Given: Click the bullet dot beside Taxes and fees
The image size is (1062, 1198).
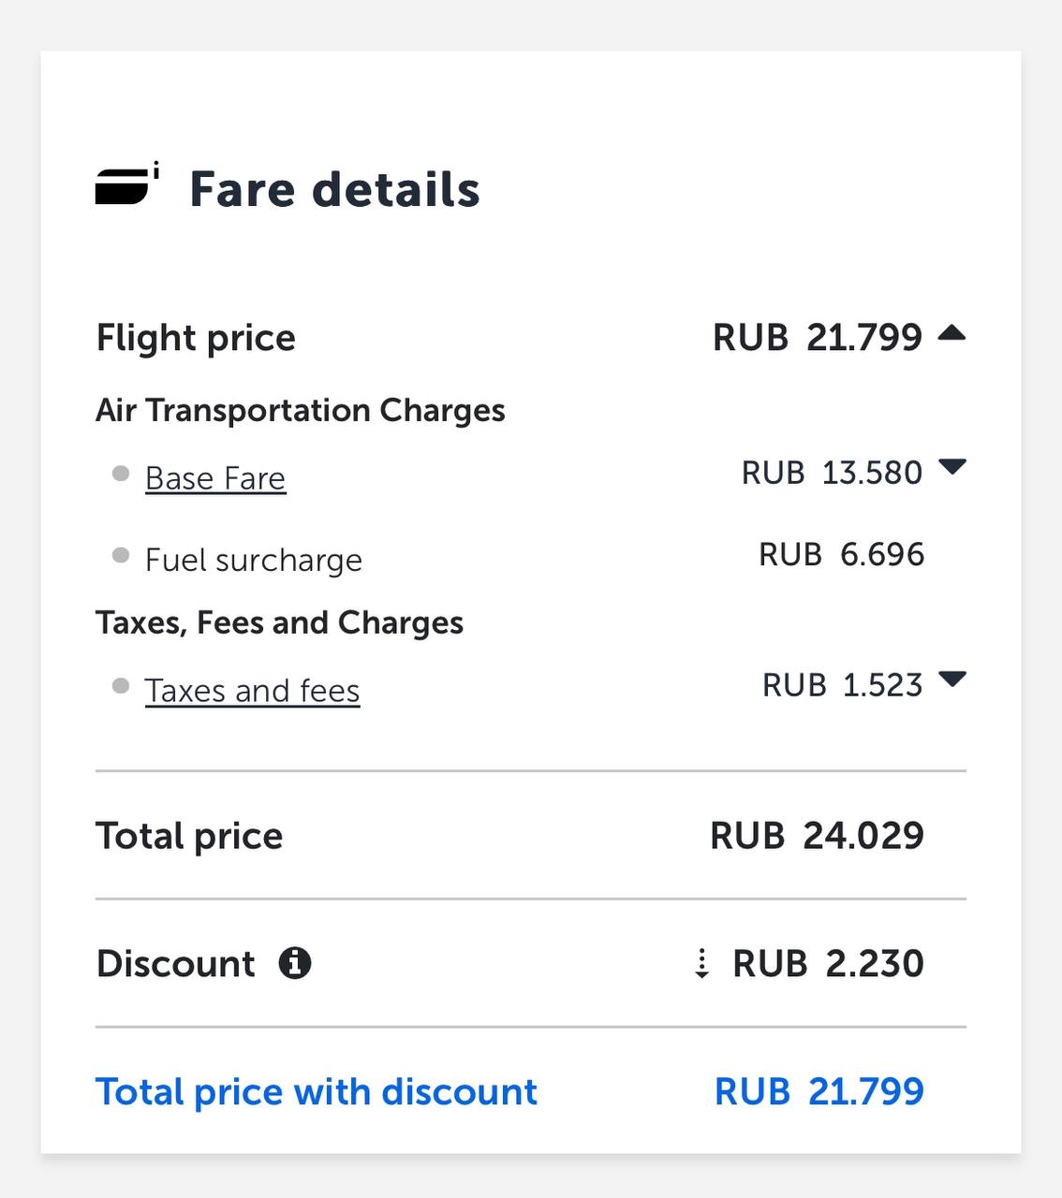Looking at the screenshot, I should pyautogui.click(x=121, y=686).
